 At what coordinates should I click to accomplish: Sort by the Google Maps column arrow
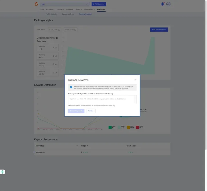click(137, 146)
